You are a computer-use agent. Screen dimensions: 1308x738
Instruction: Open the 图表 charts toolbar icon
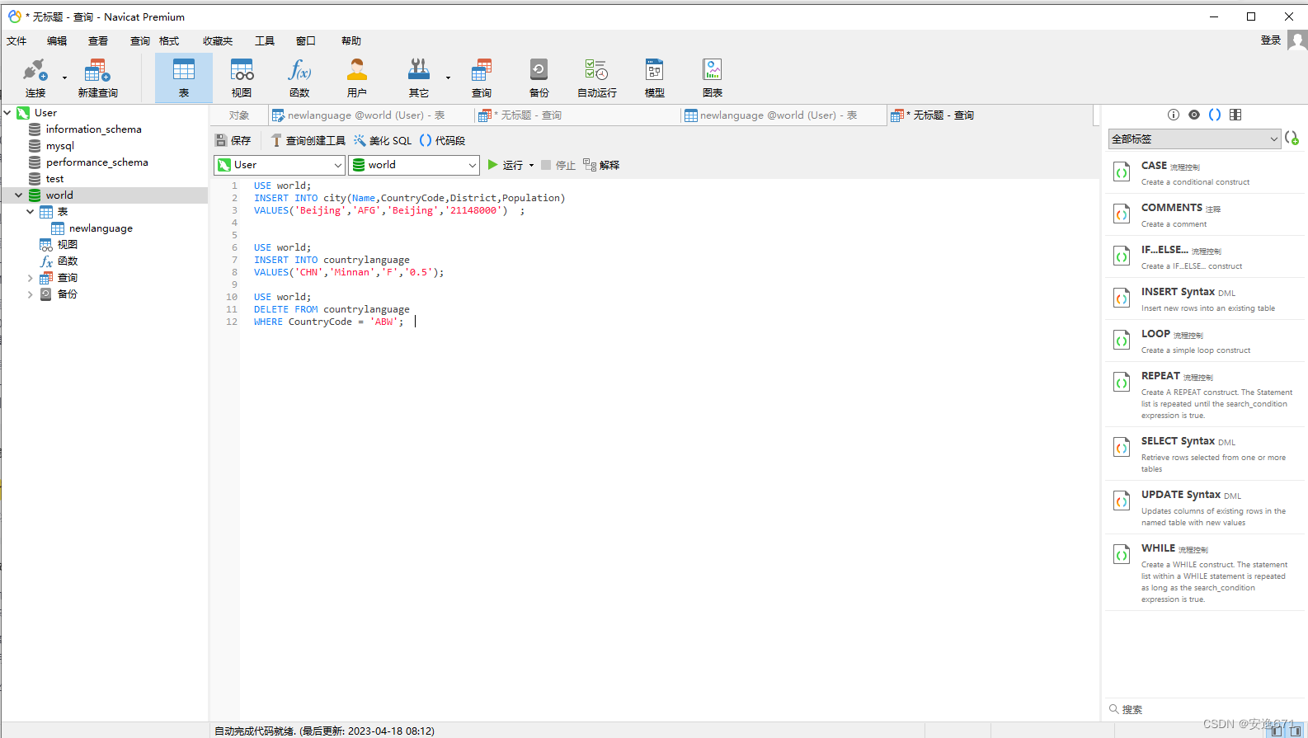tap(713, 78)
